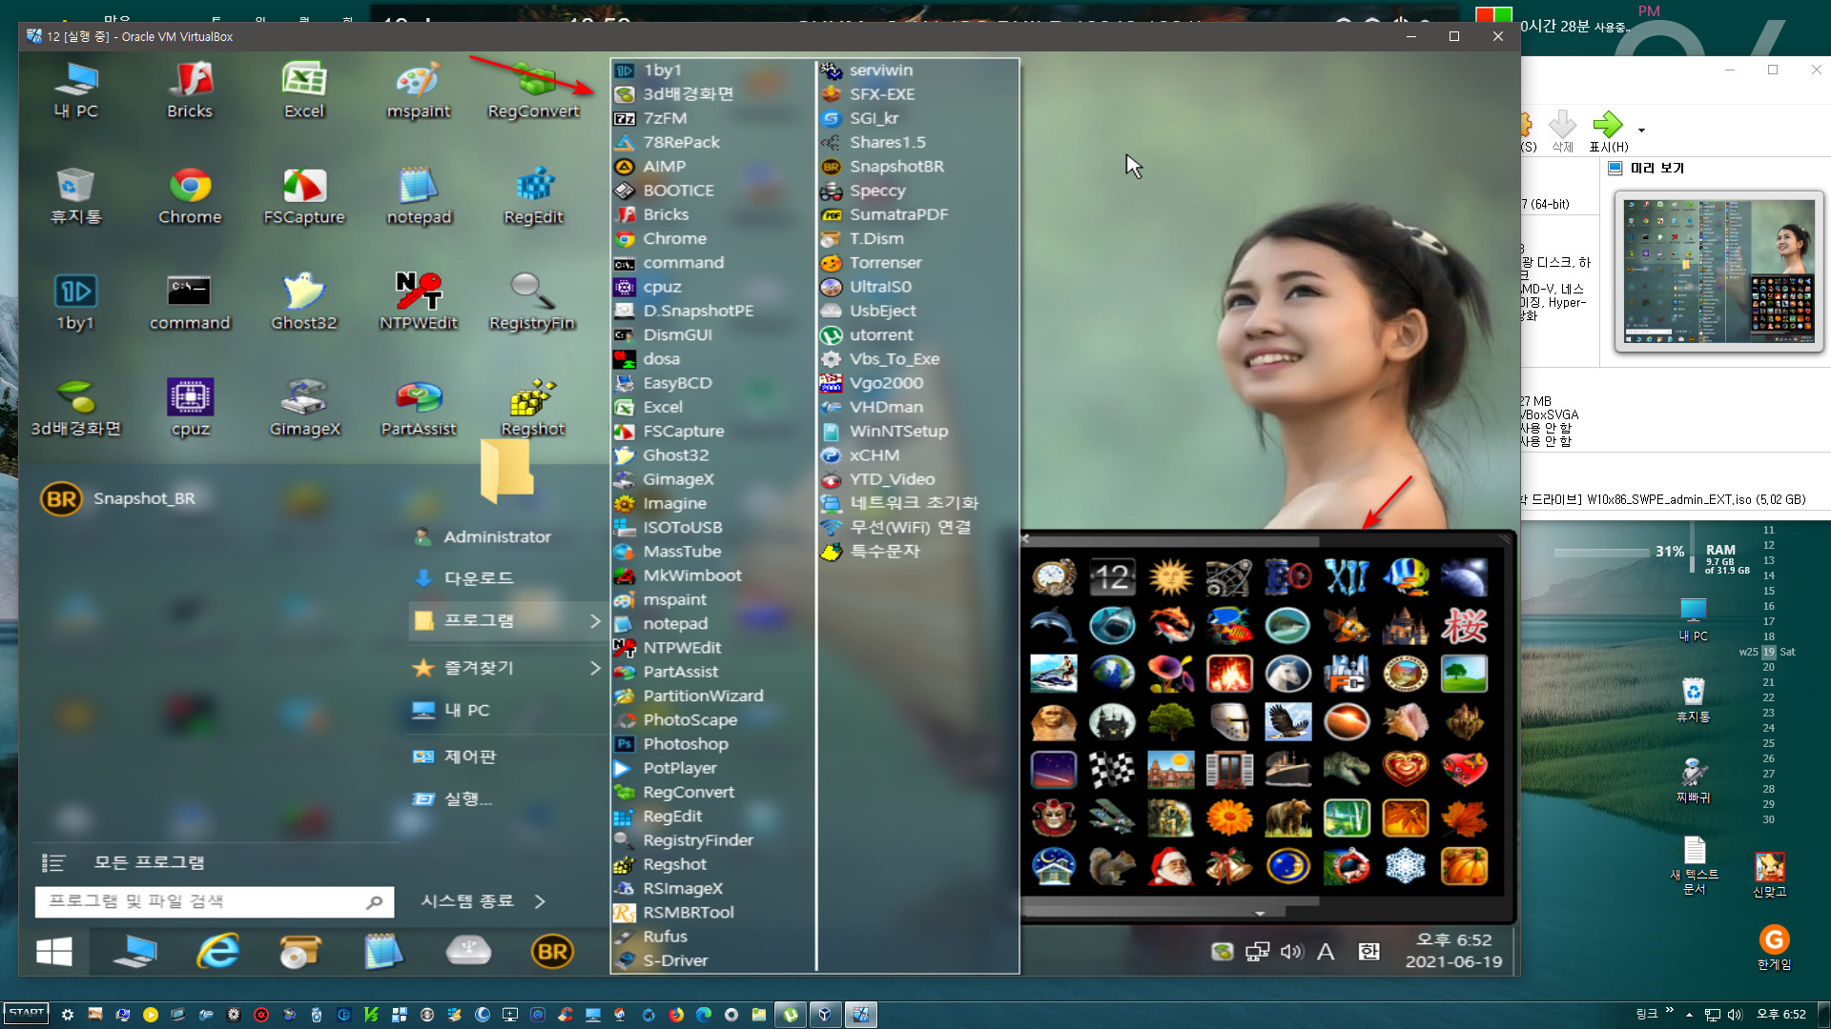The height and width of the screenshot is (1029, 1831).
Task: Open the 표시(H) dropdown arrow in VirtualBox Manager
Action: (x=1641, y=130)
